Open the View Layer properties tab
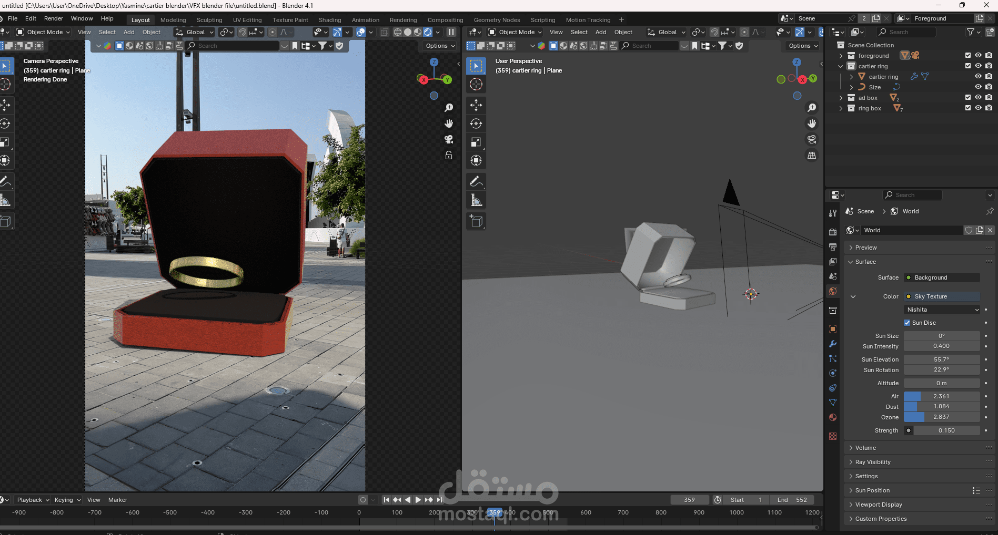 tap(833, 261)
